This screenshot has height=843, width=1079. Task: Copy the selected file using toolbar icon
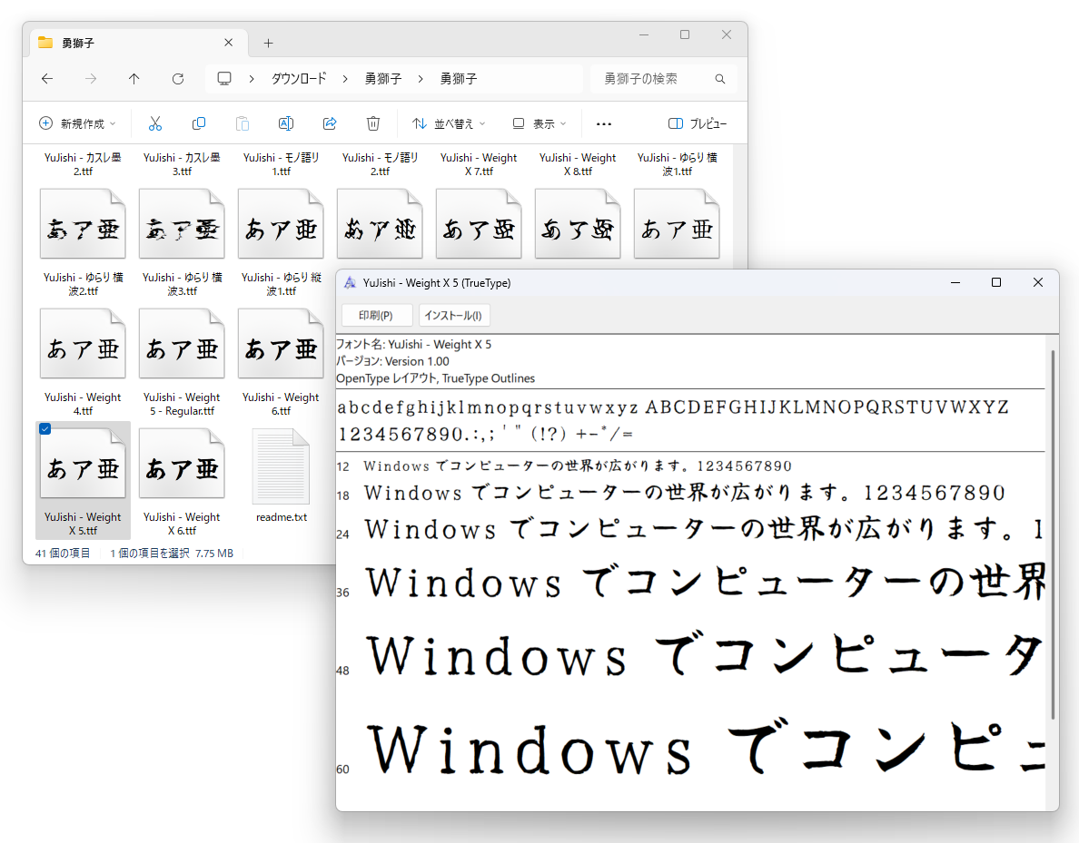(199, 123)
